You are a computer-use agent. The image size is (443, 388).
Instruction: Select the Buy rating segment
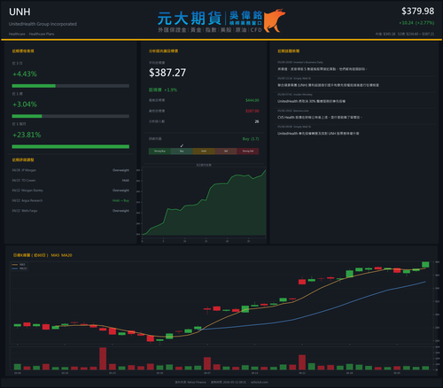pos(182,151)
